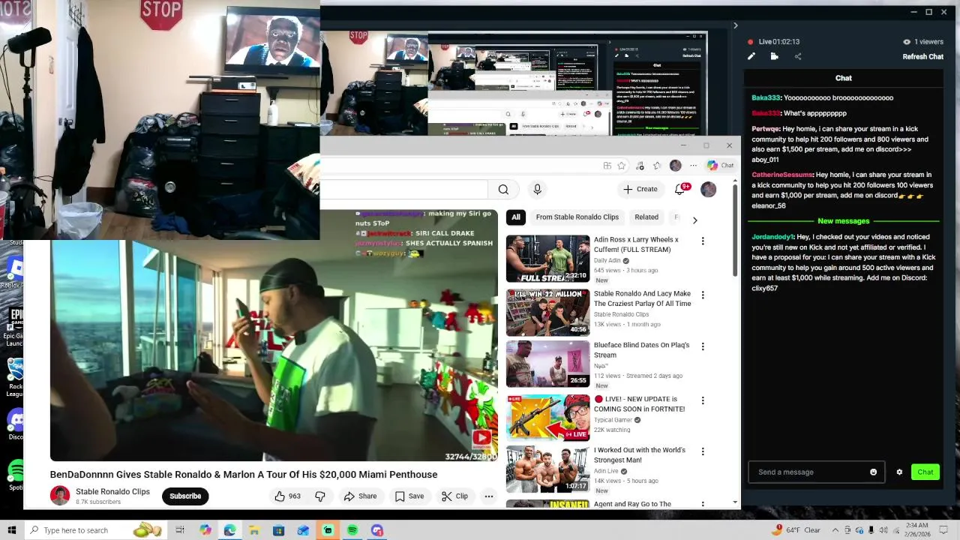Viewport: 960px width, 540px height.
Task: Click username CatherineSessums in chat
Action: click(781, 175)
